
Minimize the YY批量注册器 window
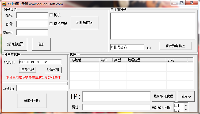pyautogui.click(x=175, y=3)
